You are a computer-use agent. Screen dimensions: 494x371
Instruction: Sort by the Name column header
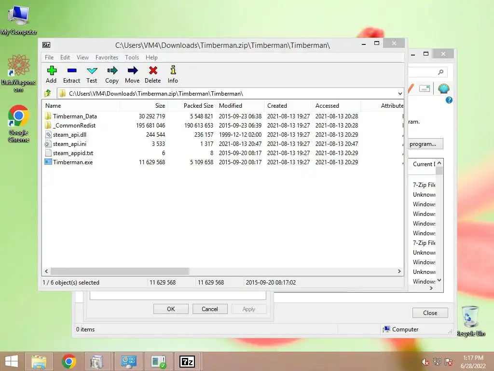(81, 106)
